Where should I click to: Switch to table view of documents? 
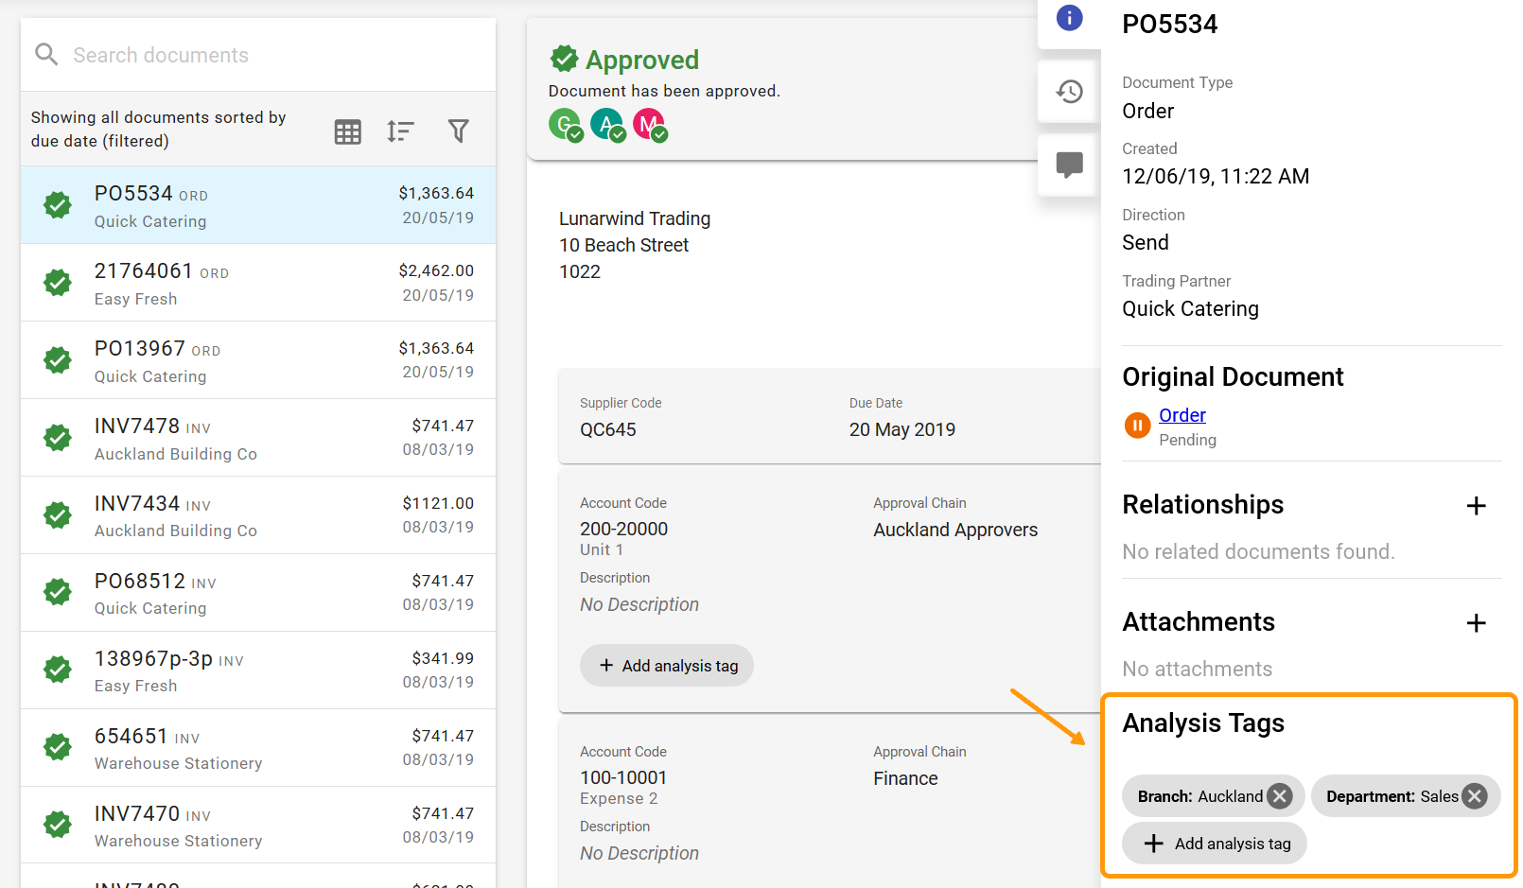tap(347, 131)
